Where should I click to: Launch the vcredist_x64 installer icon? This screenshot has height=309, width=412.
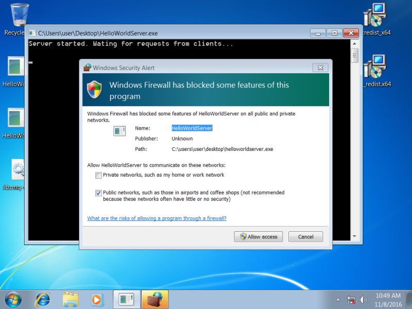click(x=374, y=15)
